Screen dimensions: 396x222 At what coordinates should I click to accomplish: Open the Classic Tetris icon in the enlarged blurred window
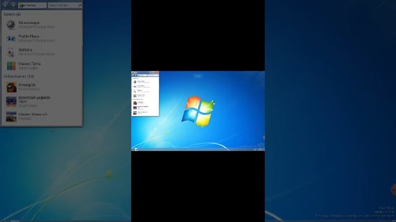[11, 66]
